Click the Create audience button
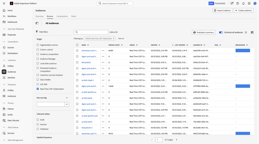Viewport: 259px width, 144px height. [243, 10]
